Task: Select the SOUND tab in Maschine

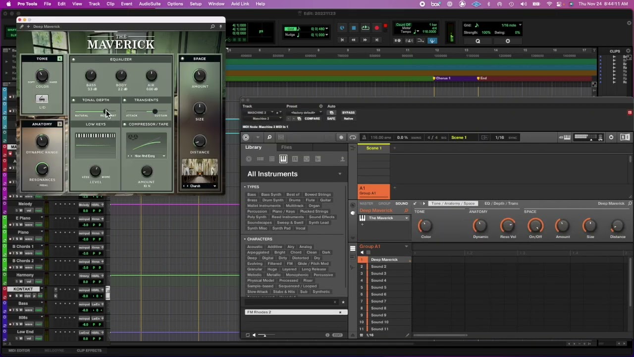Action: click(x=402, y=203)
